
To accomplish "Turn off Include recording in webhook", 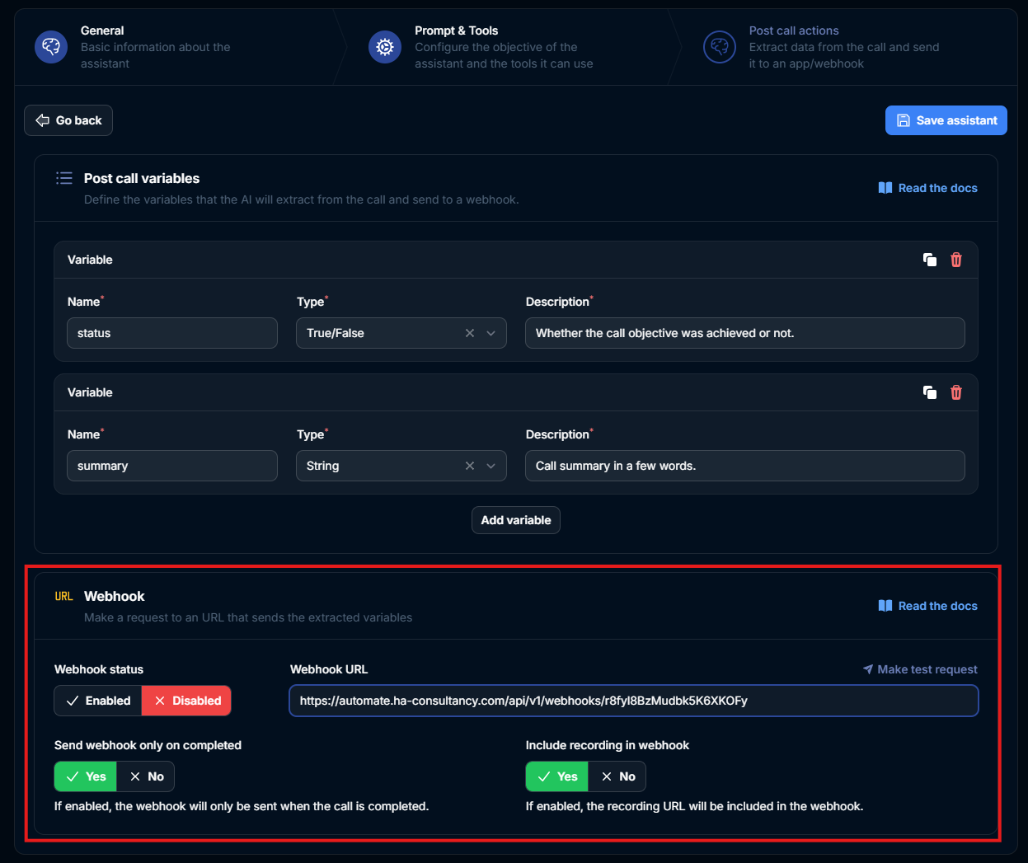I will pyautogui.click(x=617, y=776).
